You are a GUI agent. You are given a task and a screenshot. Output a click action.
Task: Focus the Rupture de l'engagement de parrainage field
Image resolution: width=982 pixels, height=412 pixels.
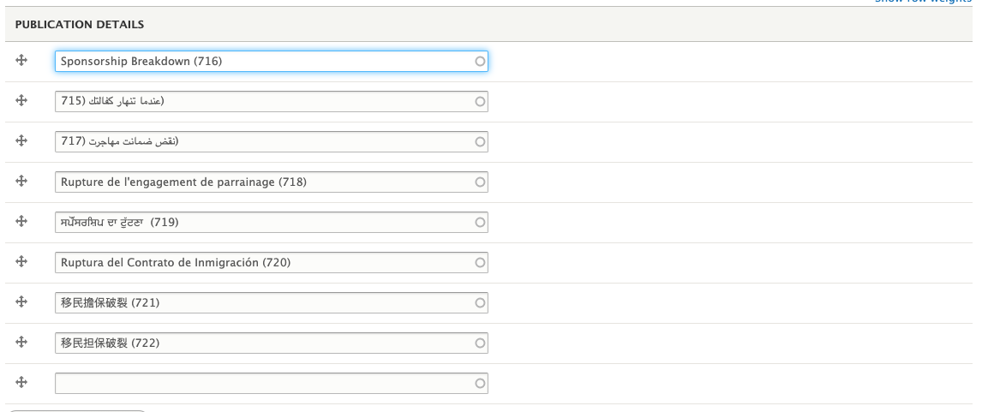coord(271,182)
